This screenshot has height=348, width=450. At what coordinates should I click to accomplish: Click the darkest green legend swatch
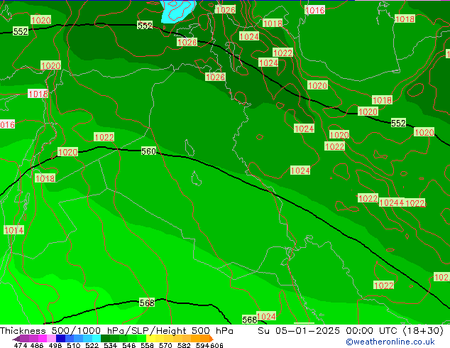[x=105, y=339]
